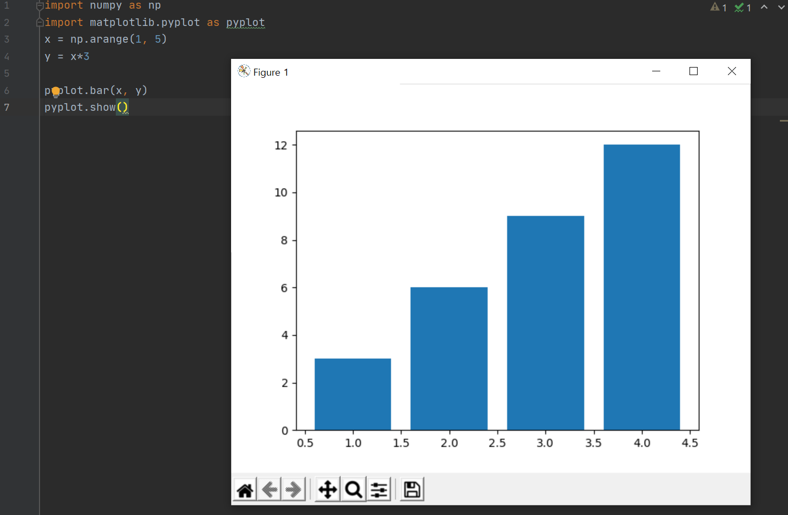Open Configure subplots via the sliders icon
The image size is (788, 515).
pos(379,490)
